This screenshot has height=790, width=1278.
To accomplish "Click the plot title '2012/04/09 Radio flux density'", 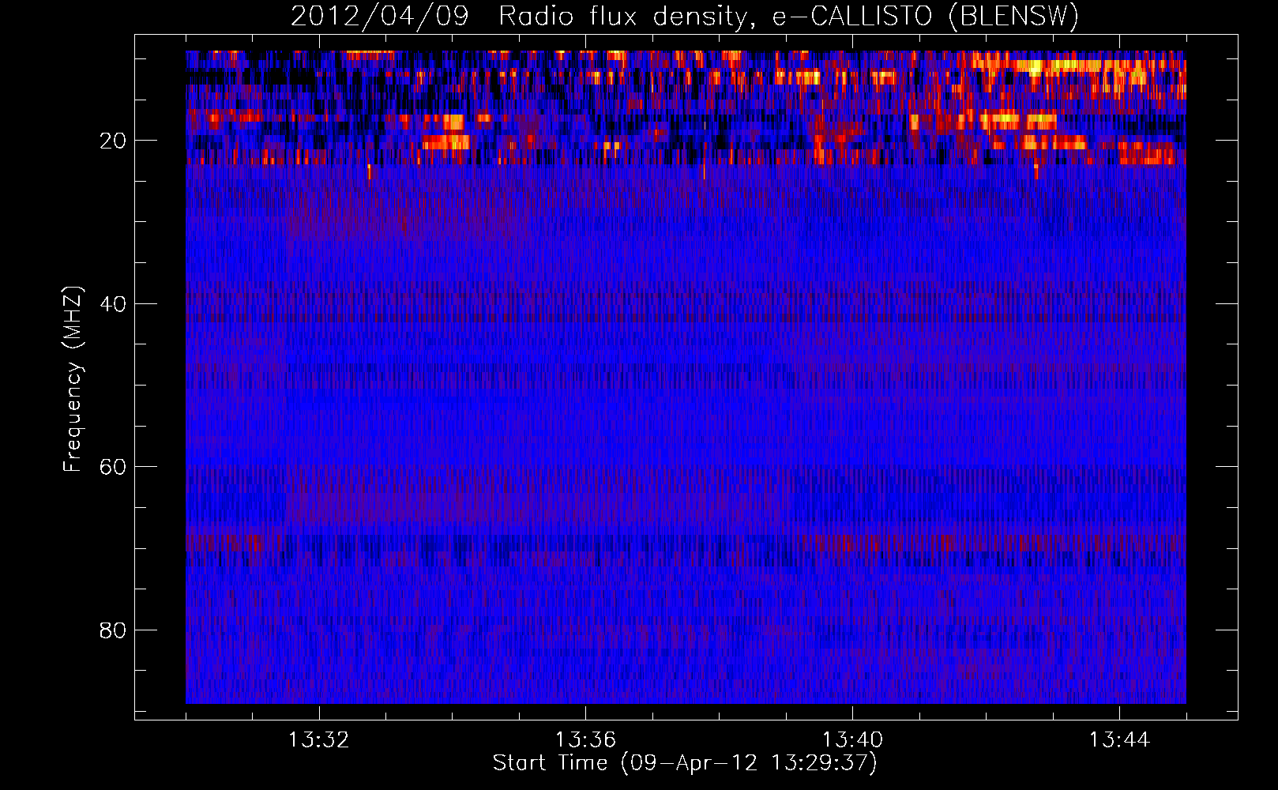I will 685,17.
